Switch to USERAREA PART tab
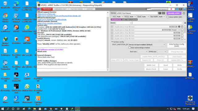The height and width of the screenshot is (111, 198). pyautogui.click(x=61, y=9)
